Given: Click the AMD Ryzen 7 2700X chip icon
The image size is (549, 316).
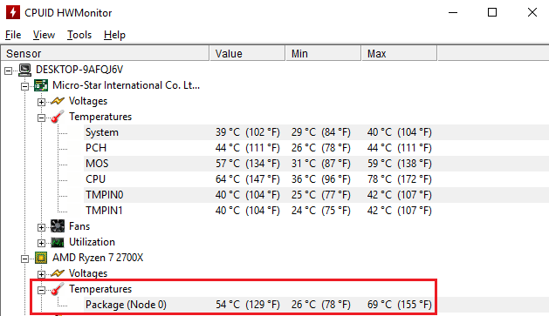Looking at the screenshot, I should click(41, 258).
